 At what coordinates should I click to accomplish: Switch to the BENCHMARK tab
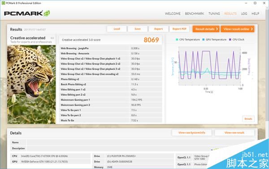[195, 13]
